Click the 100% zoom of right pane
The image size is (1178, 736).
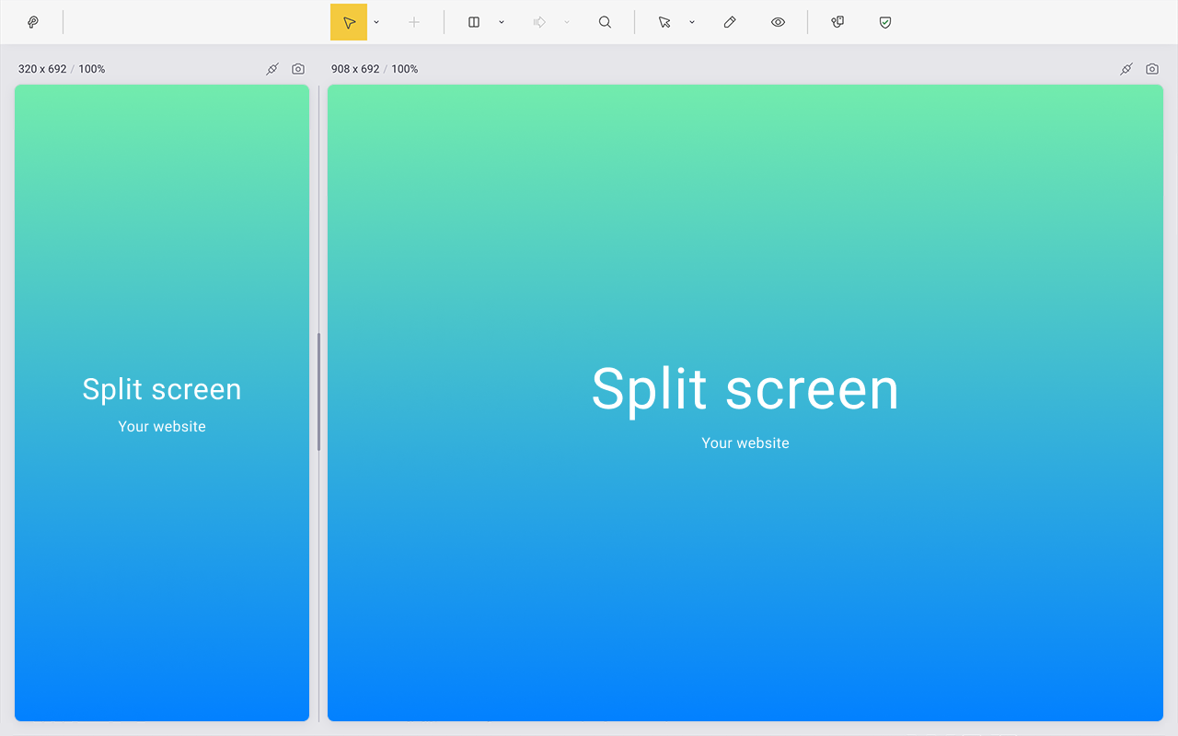tap(405, 69)
